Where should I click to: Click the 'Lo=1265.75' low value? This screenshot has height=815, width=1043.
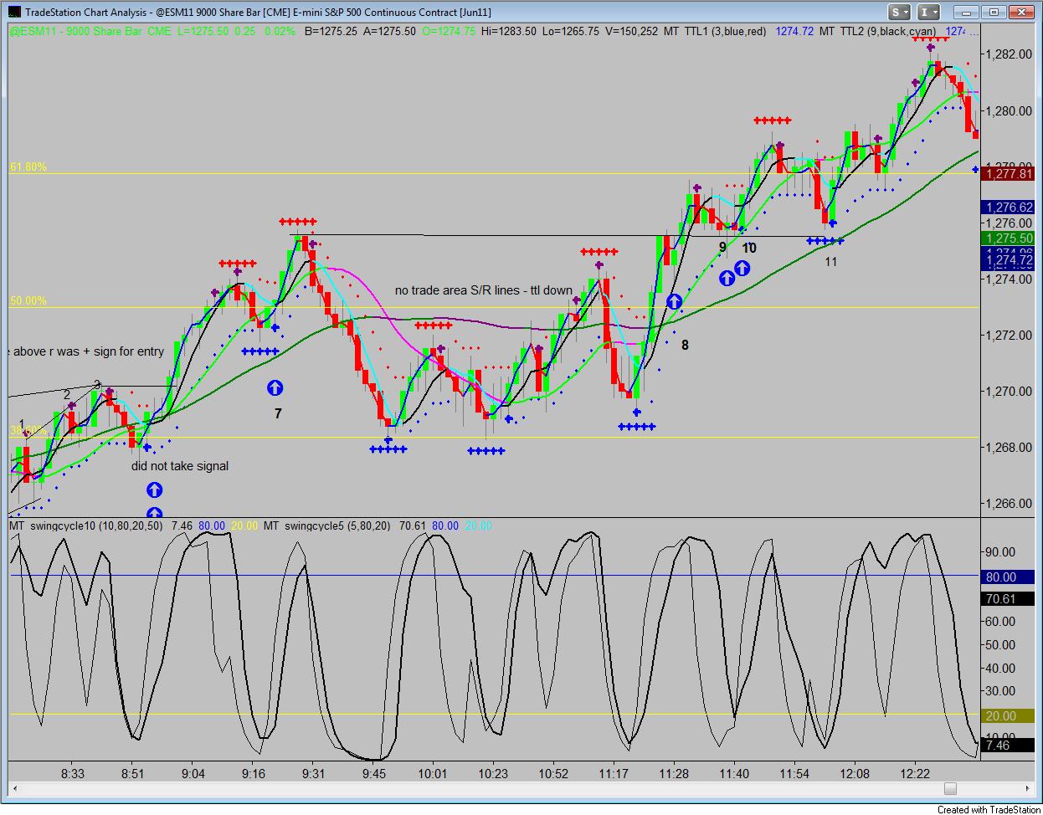pos(571,31)
